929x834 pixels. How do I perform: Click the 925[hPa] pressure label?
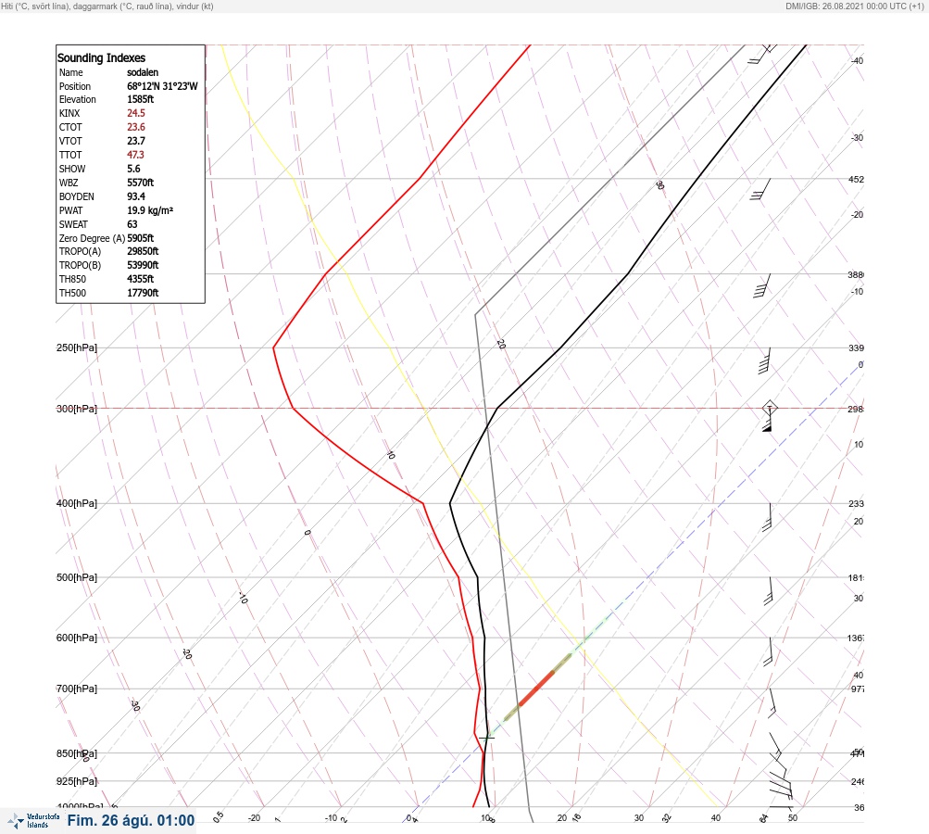click(x=77, y=781)
